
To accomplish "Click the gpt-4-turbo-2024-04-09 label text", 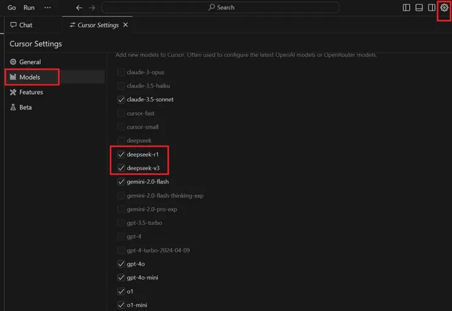I will click(158, 250).
